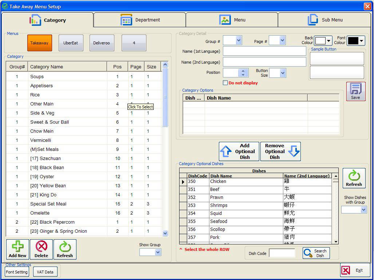Click the Save disk icon
Screen dimensions: 374x280
pos(355,89)
